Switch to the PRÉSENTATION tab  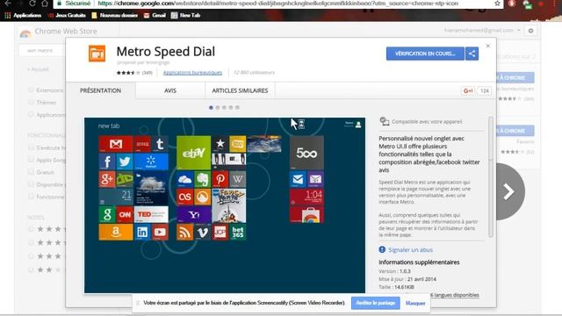coord(100,90)
